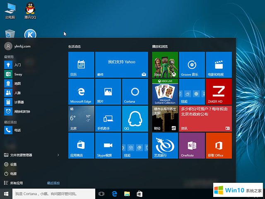The height and width of the screenshot is (199, 265).
Task: Expand the 所有应用 list
Action: [x=17, y=183]
